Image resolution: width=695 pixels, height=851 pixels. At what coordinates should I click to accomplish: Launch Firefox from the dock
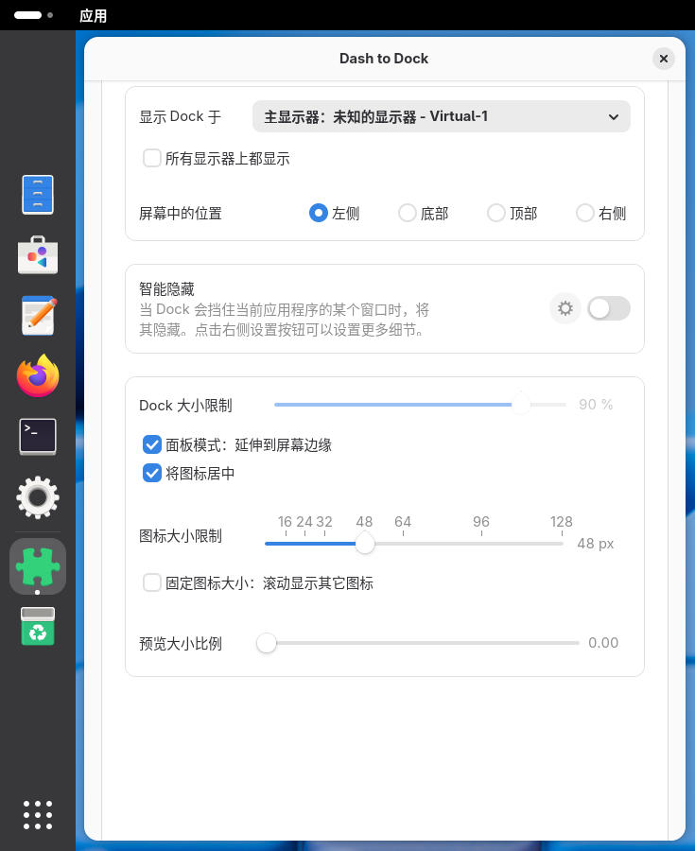(38, 375)
